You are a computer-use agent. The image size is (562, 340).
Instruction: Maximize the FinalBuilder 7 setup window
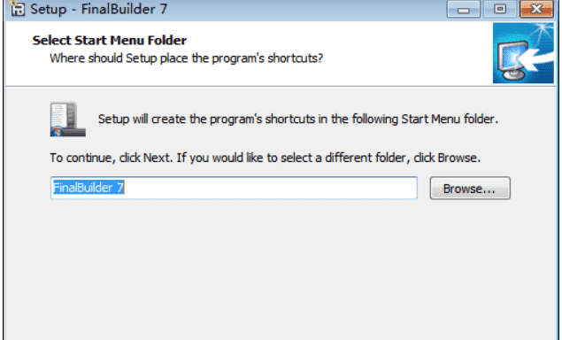click(x=500, y=9)
